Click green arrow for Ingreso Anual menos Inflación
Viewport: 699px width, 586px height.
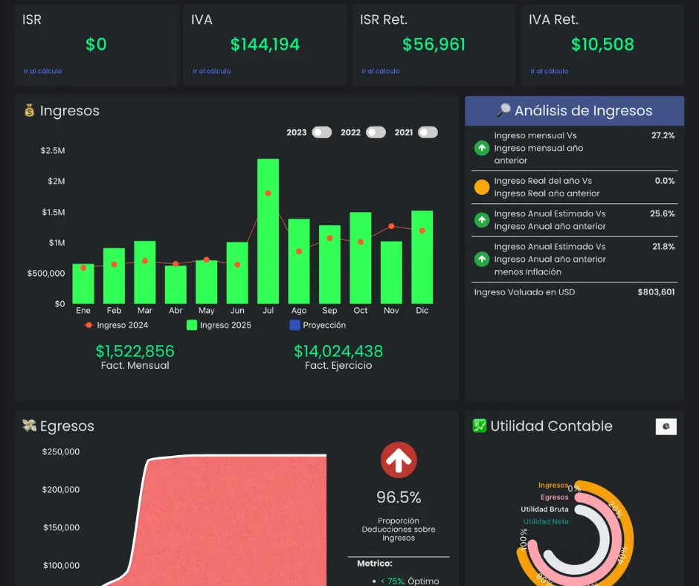click(x=481, y=259)
